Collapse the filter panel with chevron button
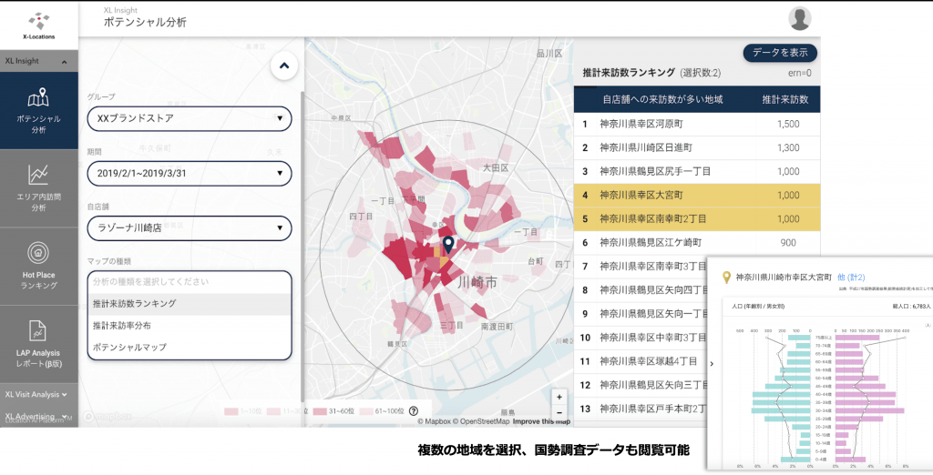The image size is (933, 475). (283, 66)
